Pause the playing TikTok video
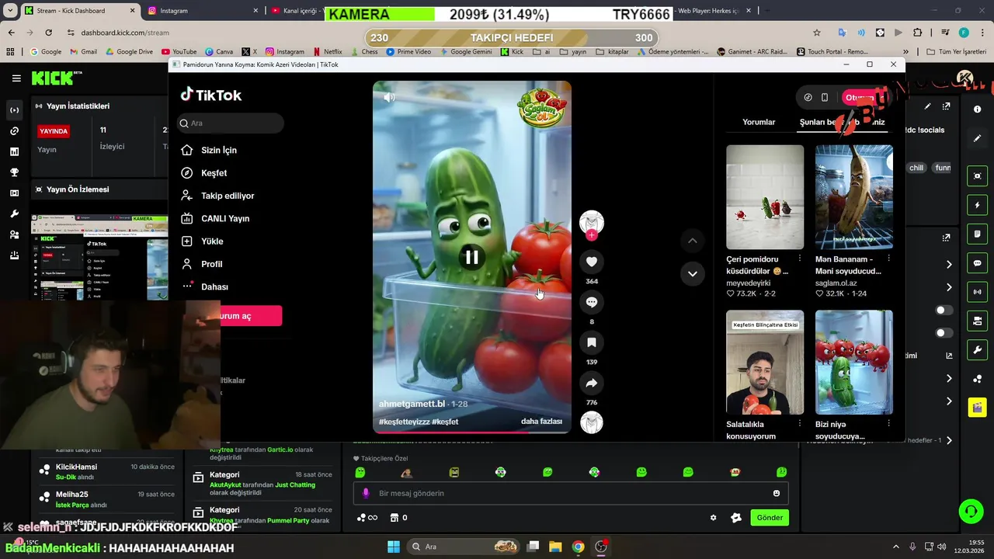This screenshot has height=559, width=994. pyautogui.click(x=471, y=257)
